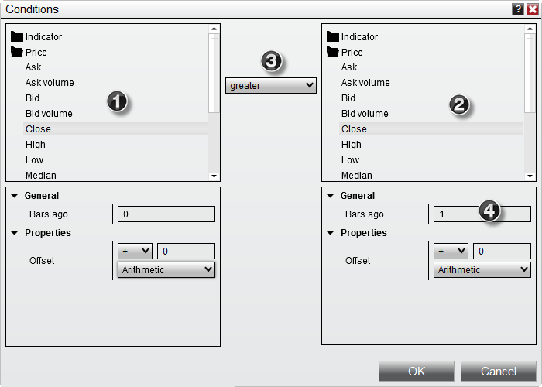Click the left Offset value input field
Image resolution: width=542 pixels, height=387 pixels.
tap(186, 252)
